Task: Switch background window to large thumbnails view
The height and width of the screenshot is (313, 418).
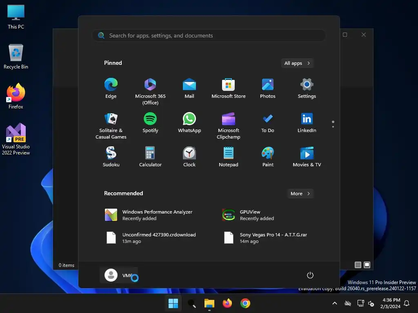Action: point(367,265)
